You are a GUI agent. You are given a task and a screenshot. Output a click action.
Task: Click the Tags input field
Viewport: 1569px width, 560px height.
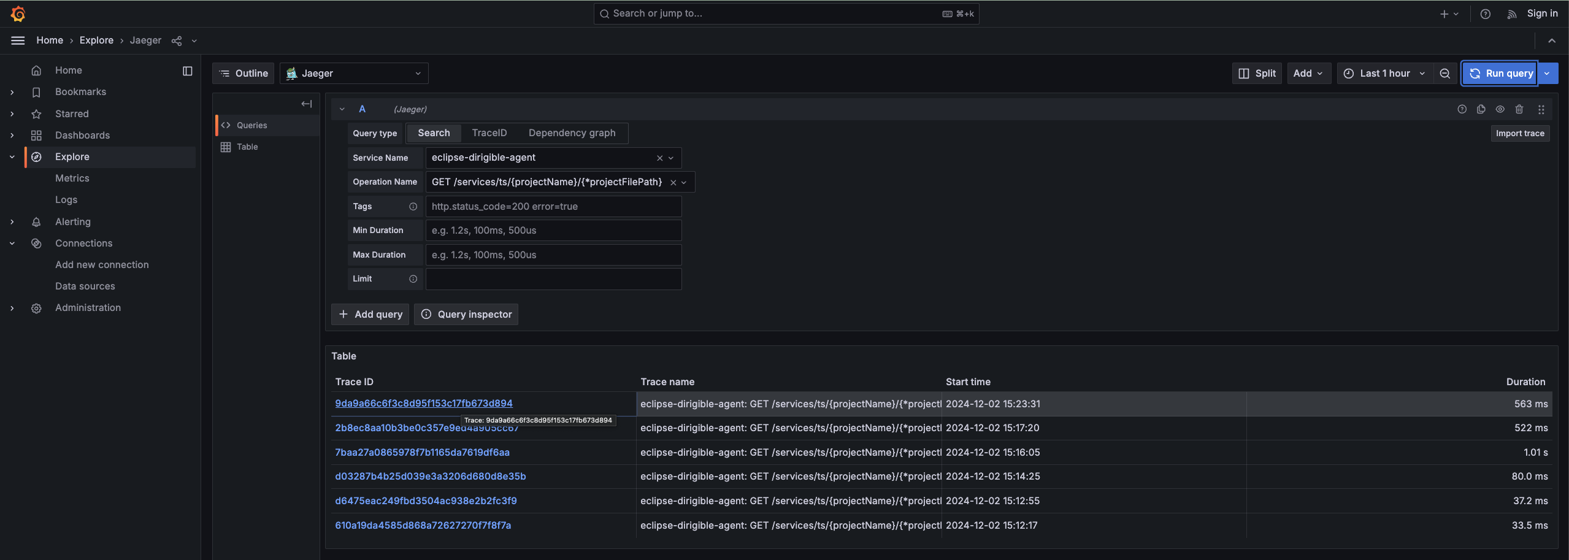pyautogui.click(x=554, y=207)
